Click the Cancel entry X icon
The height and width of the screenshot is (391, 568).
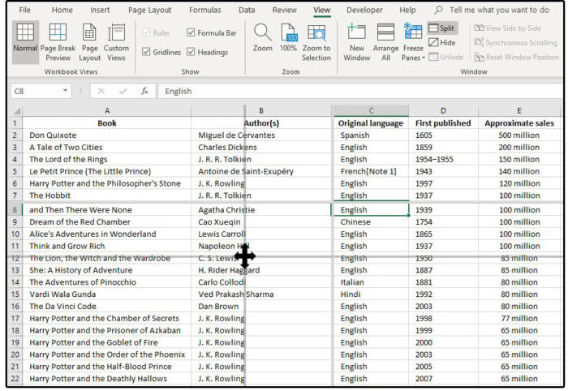tap(101, 91)
